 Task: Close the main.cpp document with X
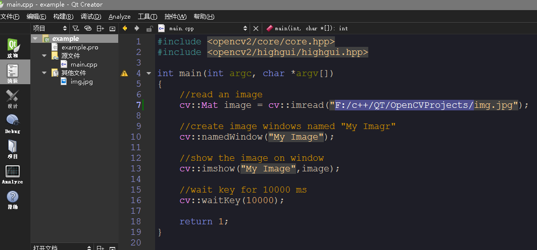point(256,28)
